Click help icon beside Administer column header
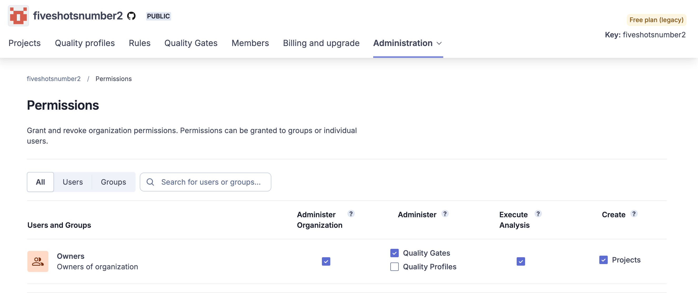Image resolution: width=698 pixels, height=293 pixels. click(445, 214)
